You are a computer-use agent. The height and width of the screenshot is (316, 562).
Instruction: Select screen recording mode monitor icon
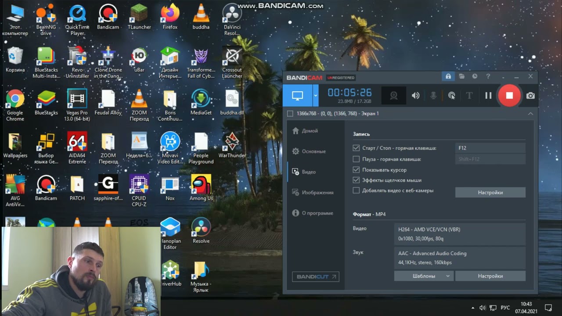[x=297, y=95]
